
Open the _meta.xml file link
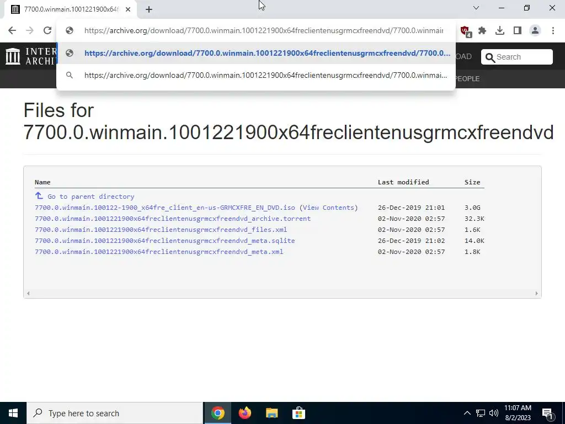click(159, 252)
